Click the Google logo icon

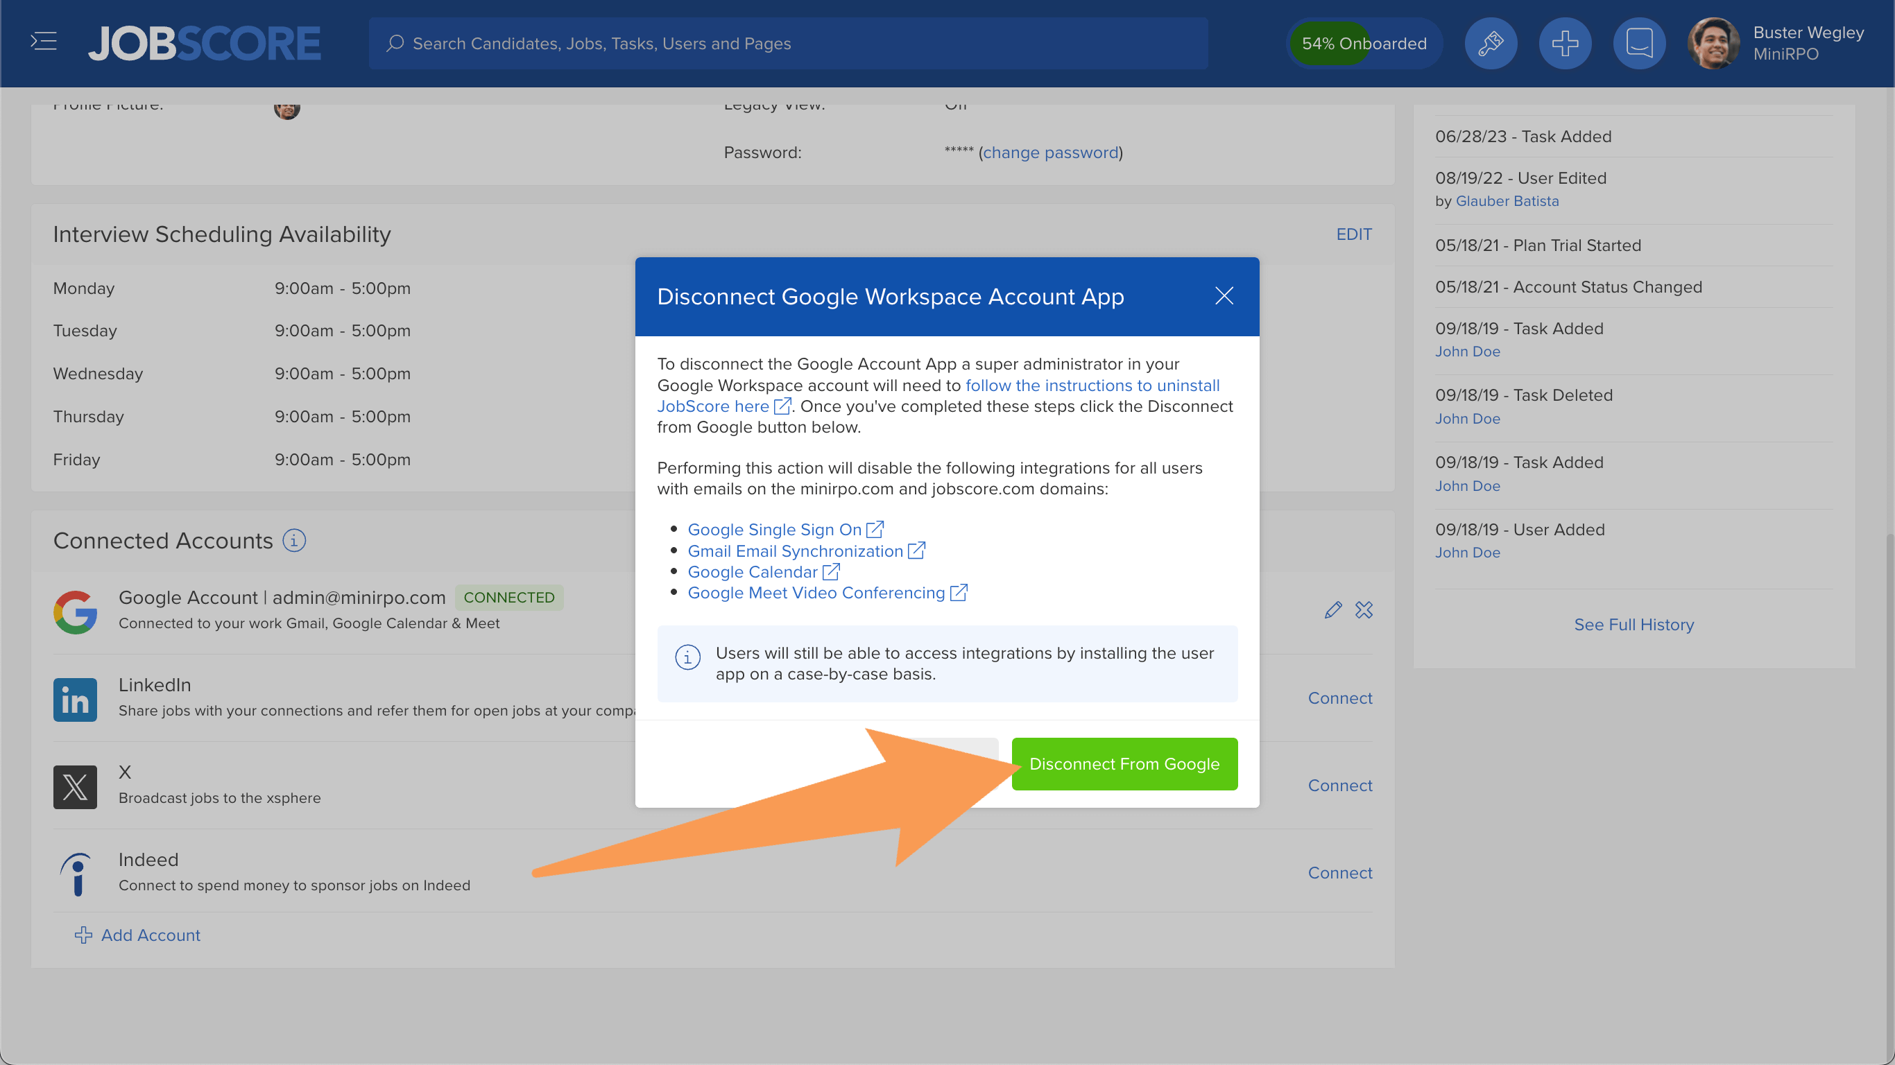(x=75, y=612)
